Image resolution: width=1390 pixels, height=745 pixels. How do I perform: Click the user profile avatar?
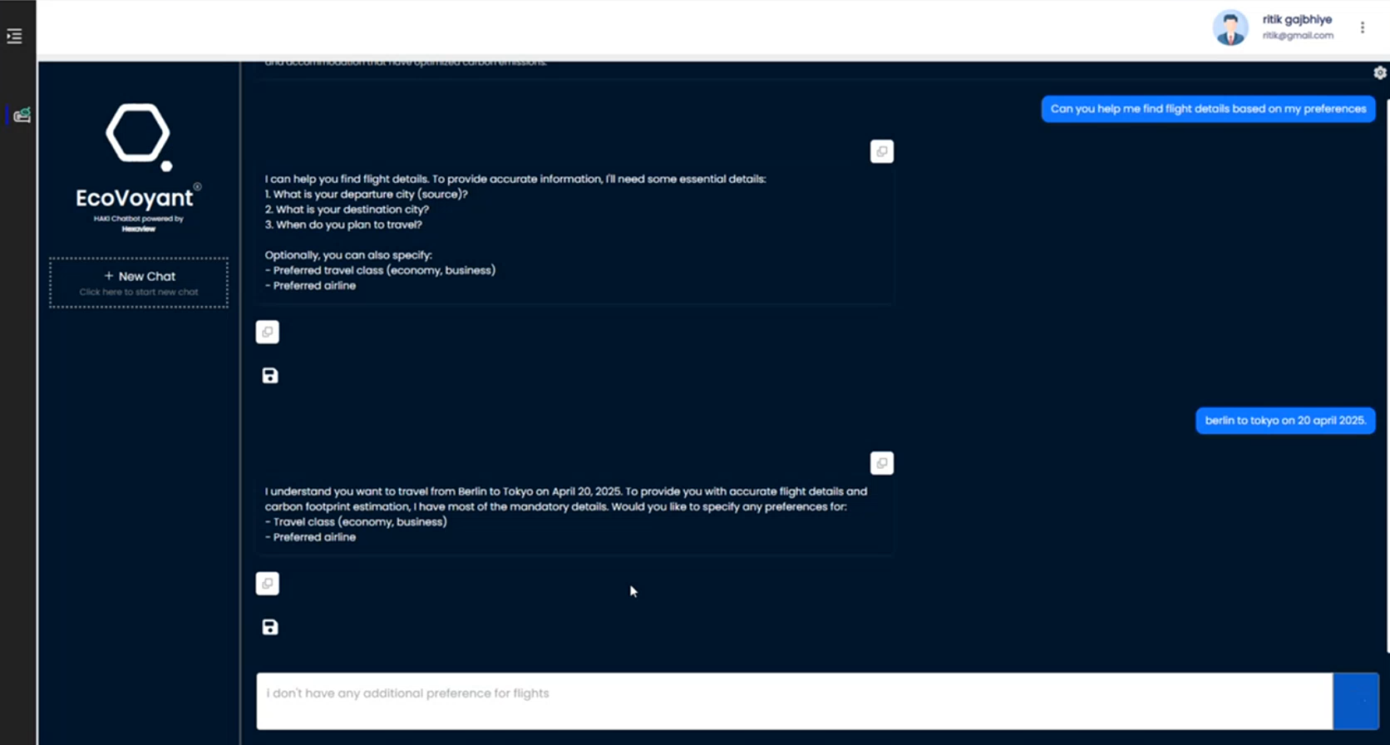[x=1230, y=27]
